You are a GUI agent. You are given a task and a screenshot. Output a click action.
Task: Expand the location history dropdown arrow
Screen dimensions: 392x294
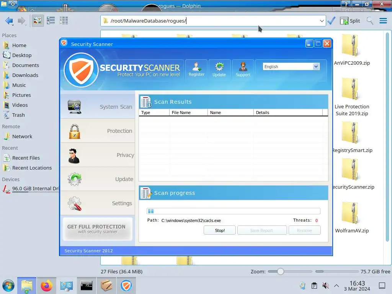pos(322,21)
